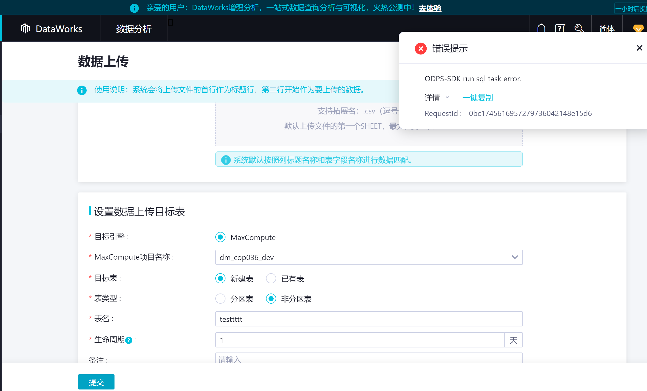Focus the 表名 input field
Viewport: 647px width, 391px height.
point(369,319)
